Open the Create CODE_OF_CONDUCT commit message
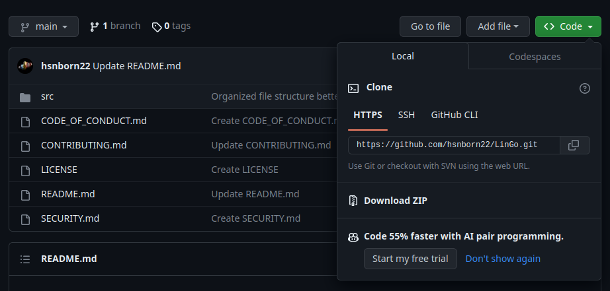Image resolution: width=610 pixels, height=291 pixels. pyautogui.click(x=274, y=121)
